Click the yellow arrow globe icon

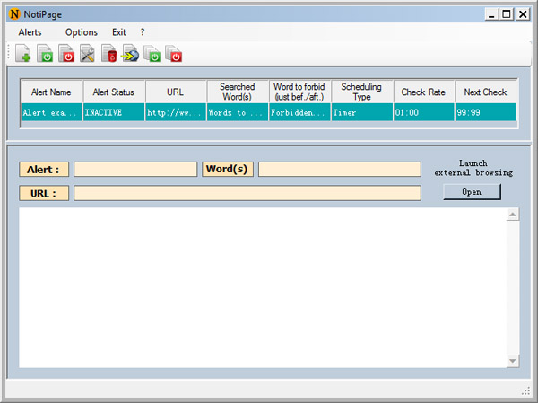[x=131, y=55]
